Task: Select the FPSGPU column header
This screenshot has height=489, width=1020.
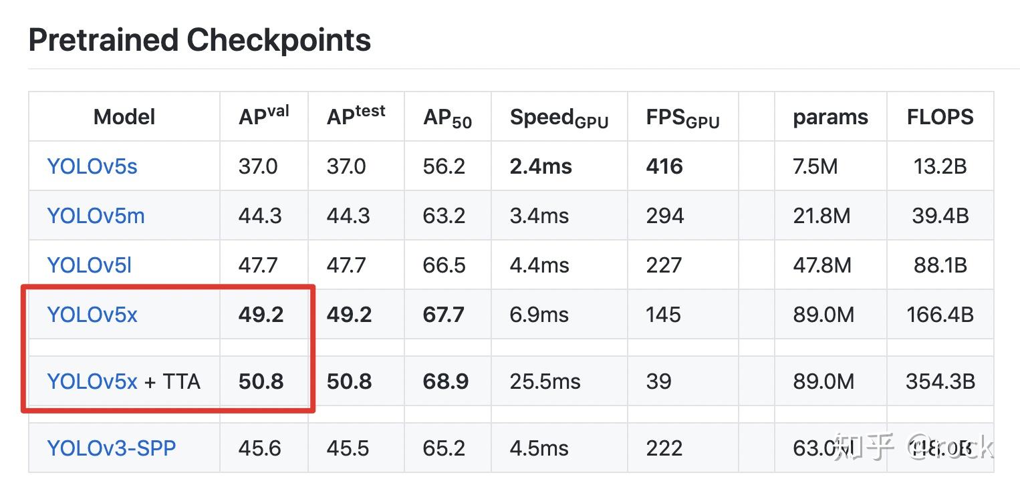Action: pyautogui.click(x=682, y=118)
